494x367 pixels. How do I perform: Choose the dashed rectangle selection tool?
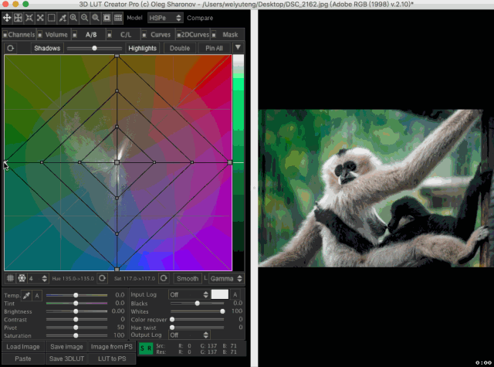coord(51,18)
